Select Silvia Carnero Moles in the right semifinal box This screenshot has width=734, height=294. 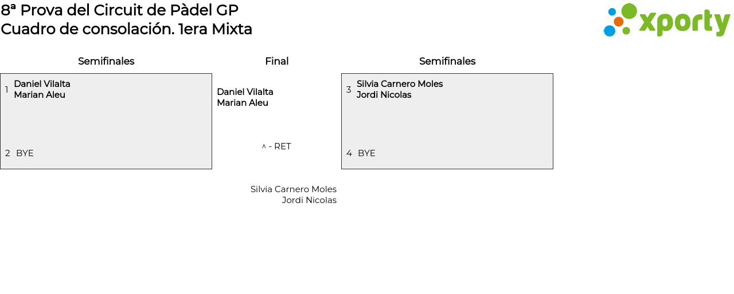click(x=400, y=84)
